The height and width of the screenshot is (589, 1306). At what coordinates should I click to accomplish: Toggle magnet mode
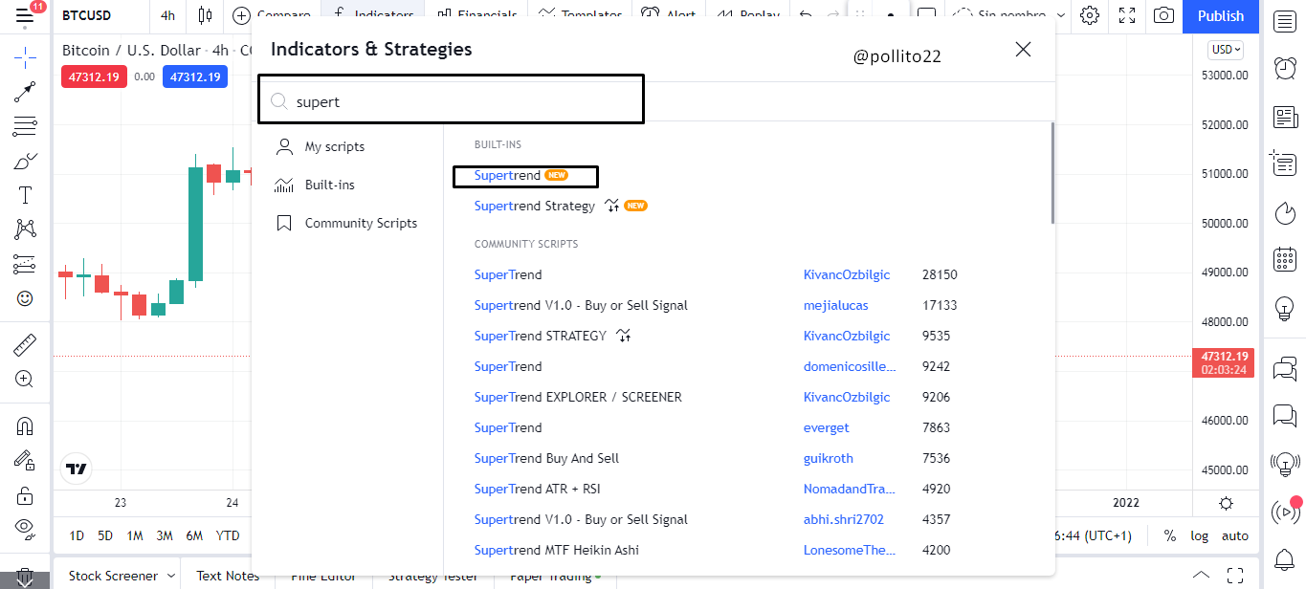tap(25, 425)
